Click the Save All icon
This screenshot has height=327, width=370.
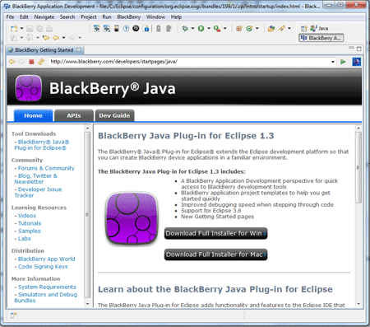pyautogui.click(x=39, y=29)
